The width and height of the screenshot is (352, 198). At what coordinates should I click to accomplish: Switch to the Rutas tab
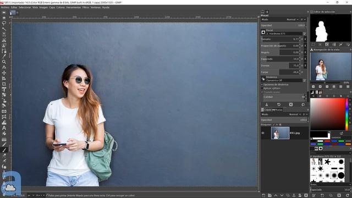277,110
